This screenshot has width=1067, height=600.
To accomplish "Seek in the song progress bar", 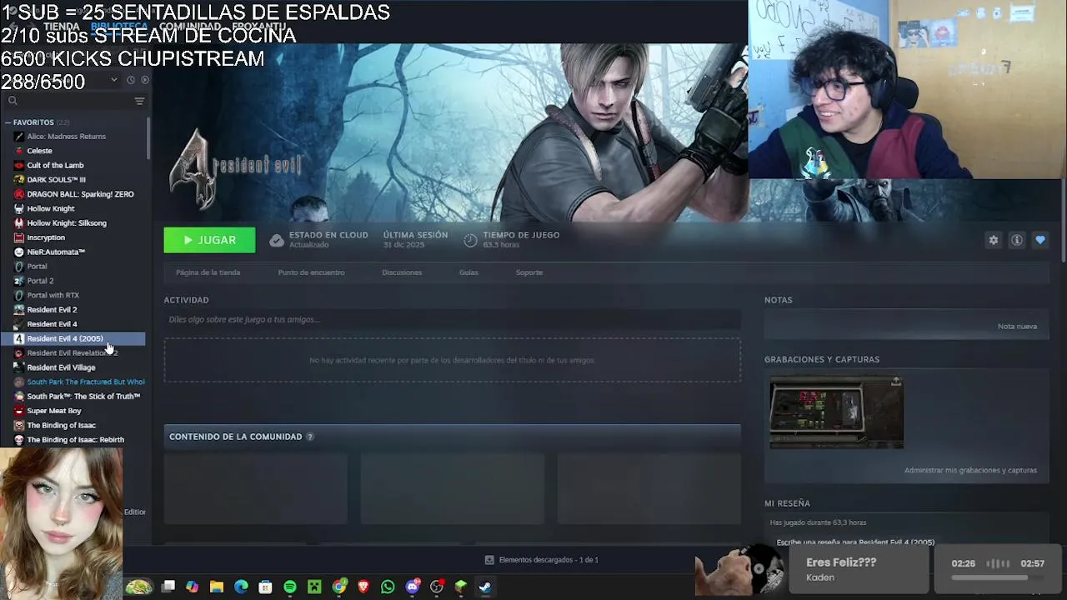I will pos(998,577).
